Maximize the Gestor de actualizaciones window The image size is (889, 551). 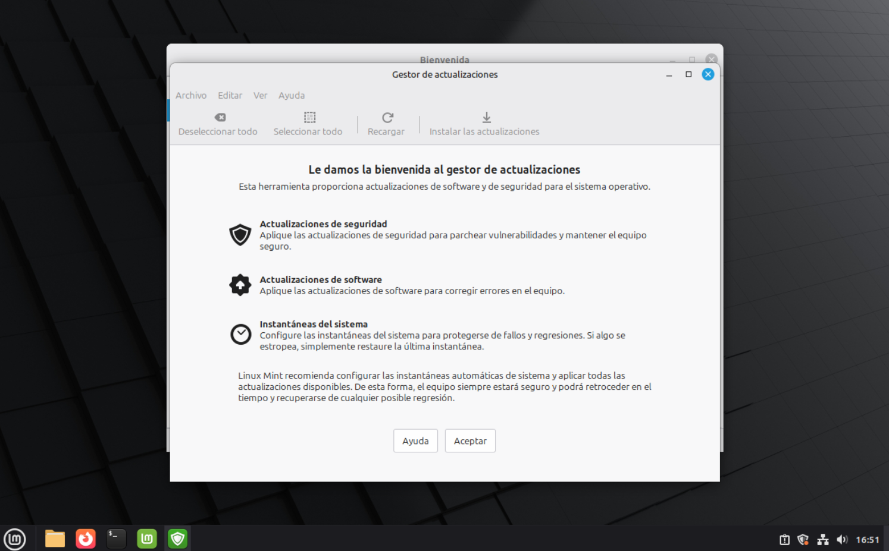tap(688, 74)
